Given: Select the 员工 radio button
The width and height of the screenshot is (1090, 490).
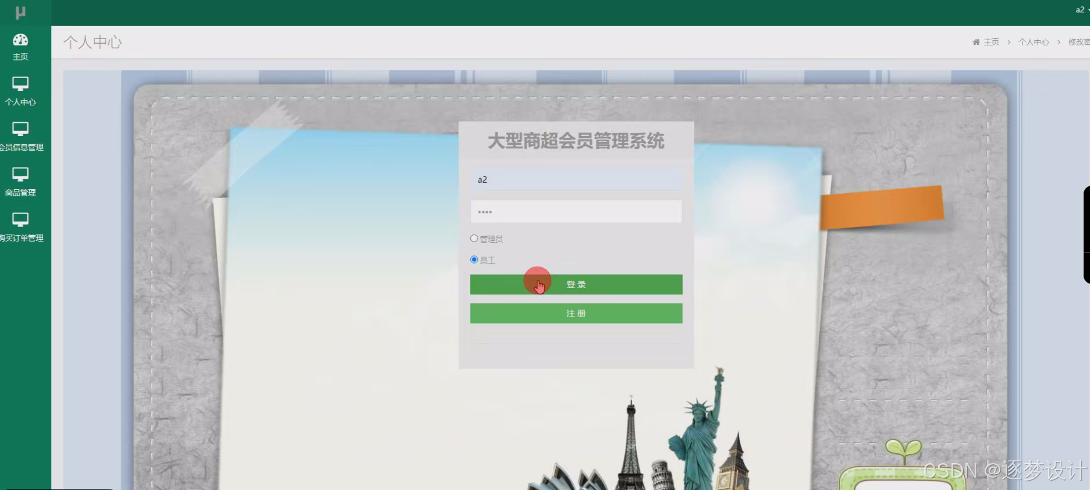Looking at the screenshot, I should pyautogui.click(x=474, y=260).
